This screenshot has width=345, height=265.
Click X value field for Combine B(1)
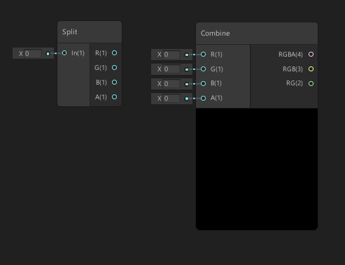171,84
